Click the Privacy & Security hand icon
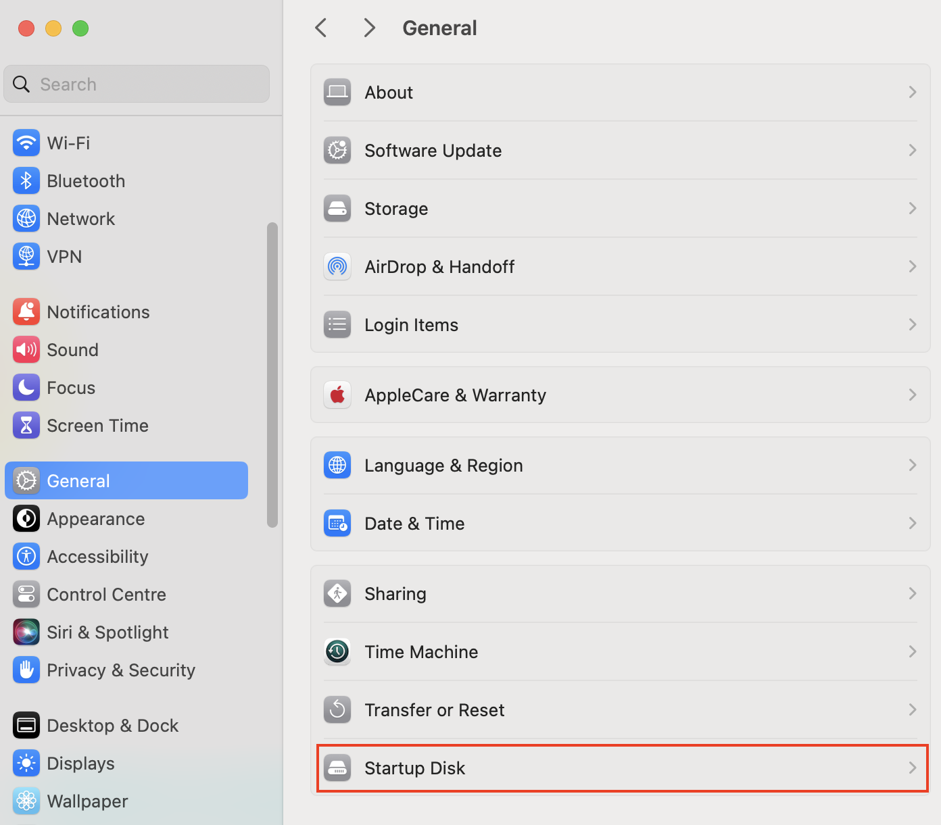The image size is (941, 825). click(26, 670)
